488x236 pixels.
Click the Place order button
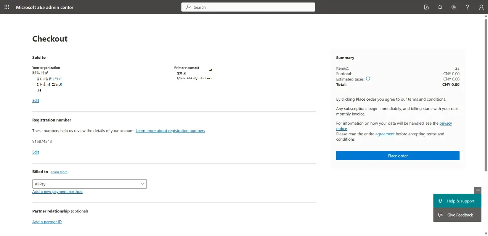point(398,156)
